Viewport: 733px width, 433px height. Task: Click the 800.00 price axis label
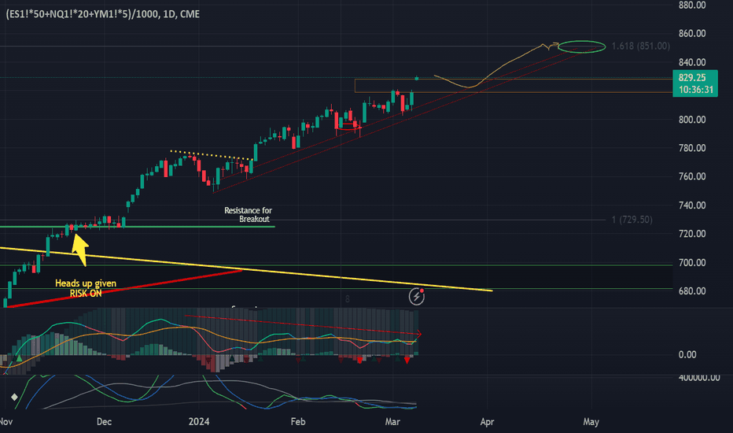(692, 120)
